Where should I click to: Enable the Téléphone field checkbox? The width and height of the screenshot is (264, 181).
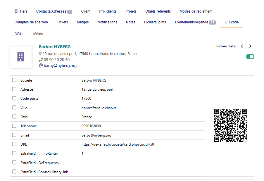pos(14,126)
